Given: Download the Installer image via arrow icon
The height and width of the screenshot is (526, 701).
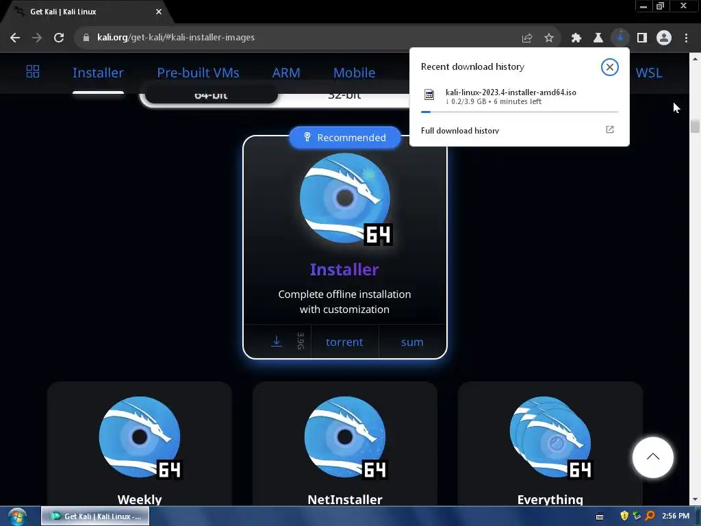Looking at the screenshot, I should pos(277,341).
